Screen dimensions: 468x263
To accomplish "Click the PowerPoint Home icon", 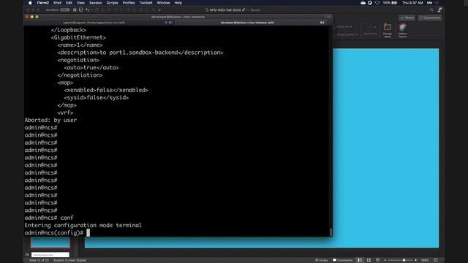I will point(75,9).
